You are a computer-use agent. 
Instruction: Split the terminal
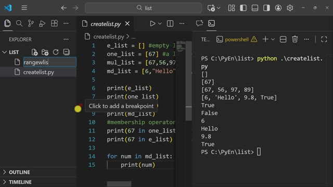(283, 39)
